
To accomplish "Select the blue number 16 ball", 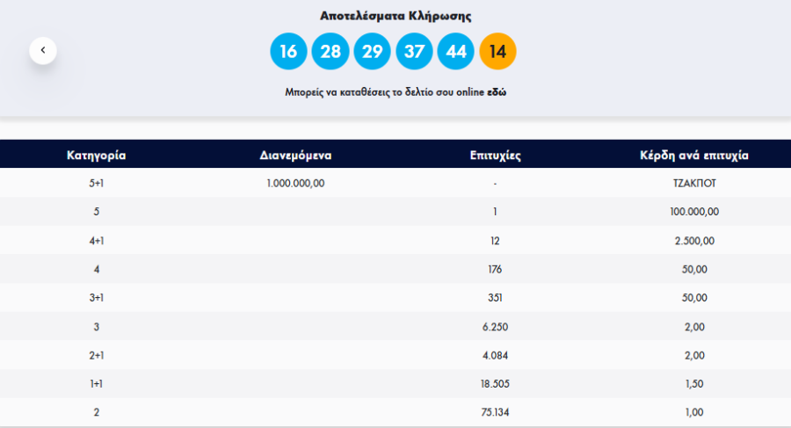I will point(288,51).
